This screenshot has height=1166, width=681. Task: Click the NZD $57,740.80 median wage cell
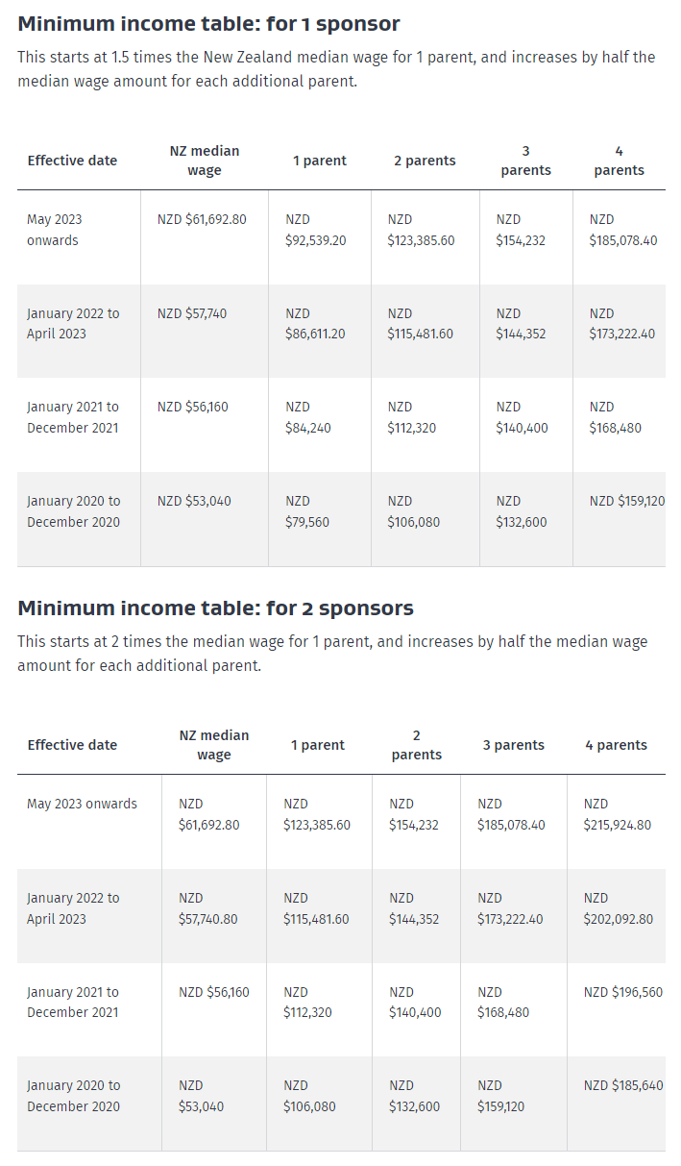click(x=207, y=908)
